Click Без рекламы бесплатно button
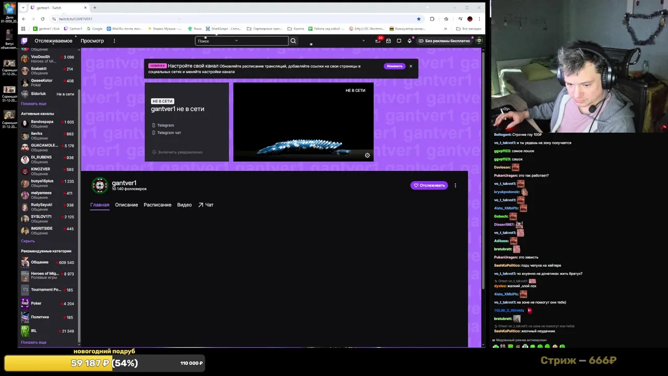Viewport: 668px width, 376px height. (444, 41)
